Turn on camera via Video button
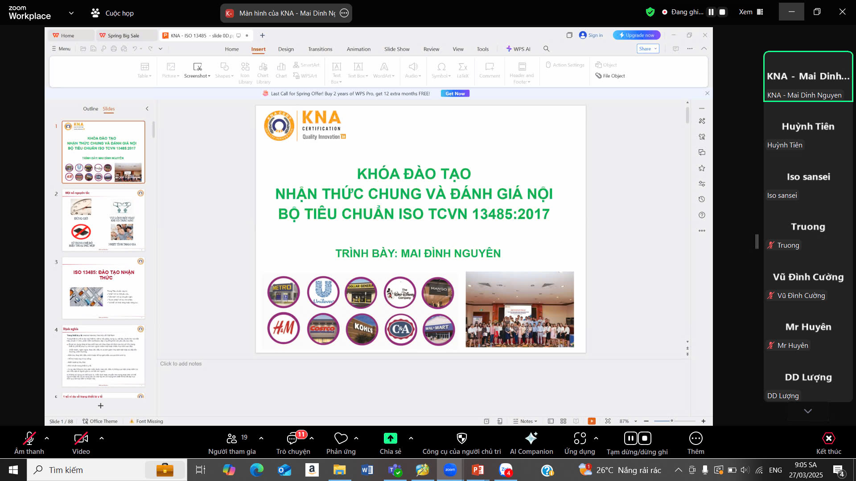 (81, 439)
